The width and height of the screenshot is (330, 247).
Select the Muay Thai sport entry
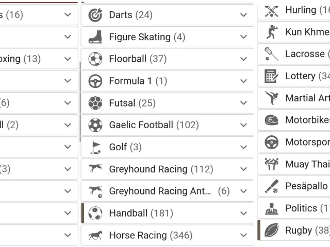point(294,164)
